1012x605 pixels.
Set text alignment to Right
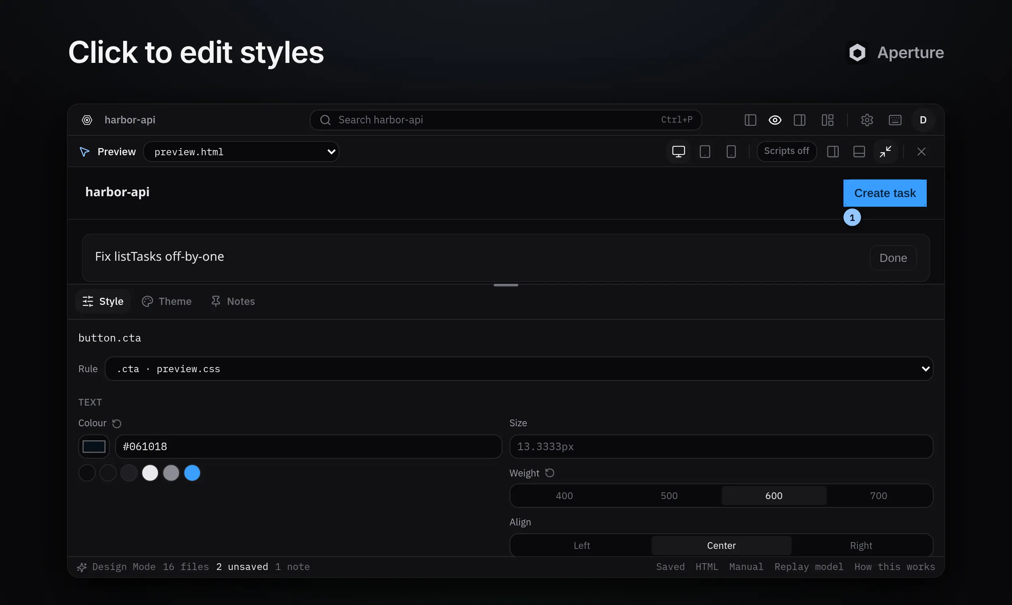(861, 545)
